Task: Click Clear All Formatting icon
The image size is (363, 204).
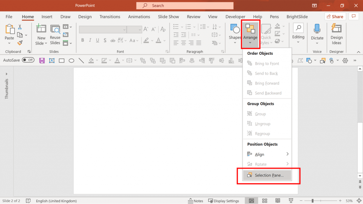Action: point(163,29)
